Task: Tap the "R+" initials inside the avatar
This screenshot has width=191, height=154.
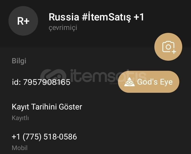Action: click(23, 21)
